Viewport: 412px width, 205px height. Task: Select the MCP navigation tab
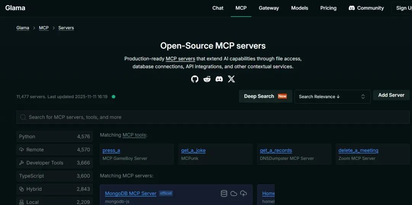point(241,8)
